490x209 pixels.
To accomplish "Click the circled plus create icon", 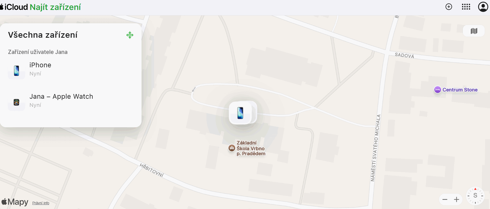I will [x=449, y=7].
